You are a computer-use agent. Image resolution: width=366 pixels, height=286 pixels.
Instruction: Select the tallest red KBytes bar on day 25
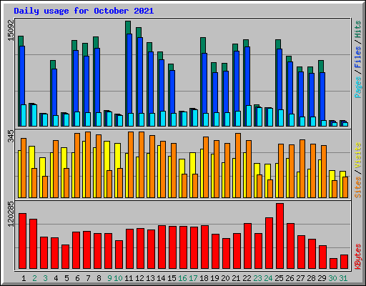click(280, 236)
